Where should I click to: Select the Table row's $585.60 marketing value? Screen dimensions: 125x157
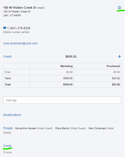click(68, 78)
